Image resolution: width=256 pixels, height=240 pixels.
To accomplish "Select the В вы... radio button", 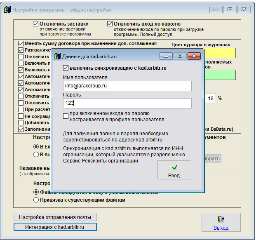I will pos(36,154).
